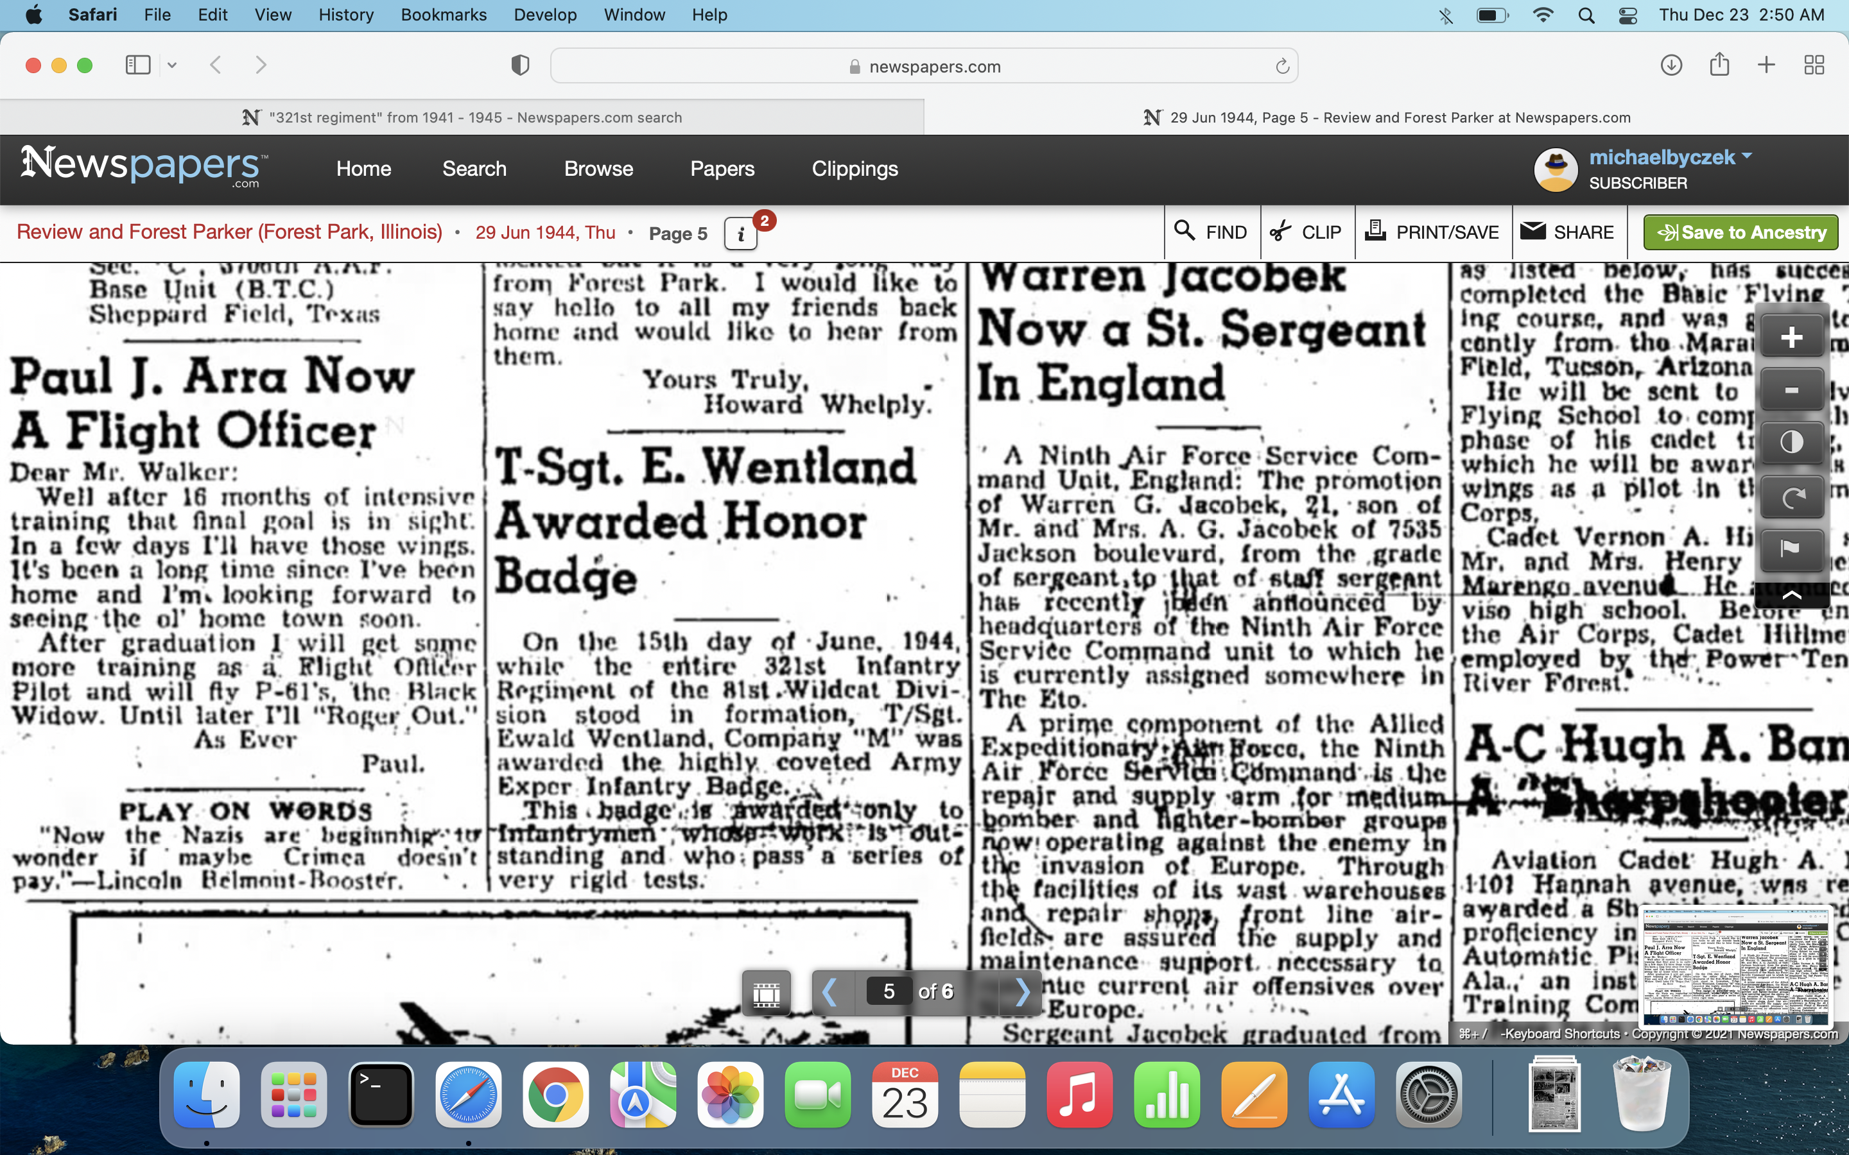
Task: Go to the next newspaper page arrow
Action: [x=1022, y=991]
